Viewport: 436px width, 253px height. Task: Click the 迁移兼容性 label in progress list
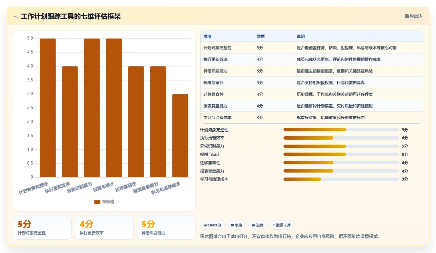210,163
